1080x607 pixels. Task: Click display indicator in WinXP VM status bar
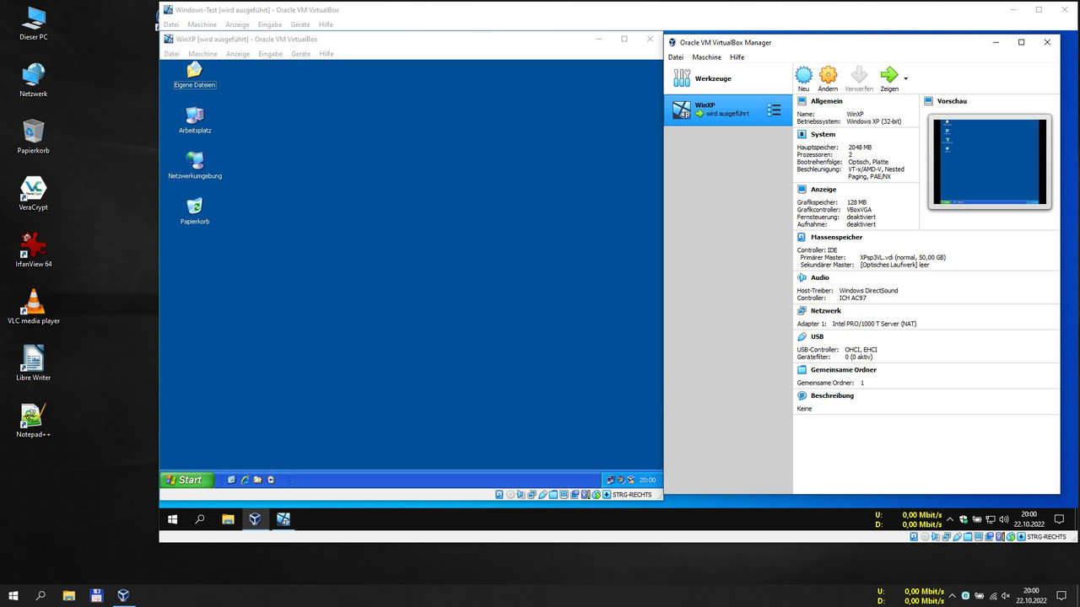pos(564,495)
